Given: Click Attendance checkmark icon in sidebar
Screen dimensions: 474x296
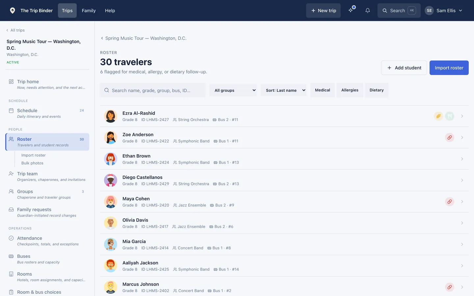Looking at the screenshot, I should 11,238.
